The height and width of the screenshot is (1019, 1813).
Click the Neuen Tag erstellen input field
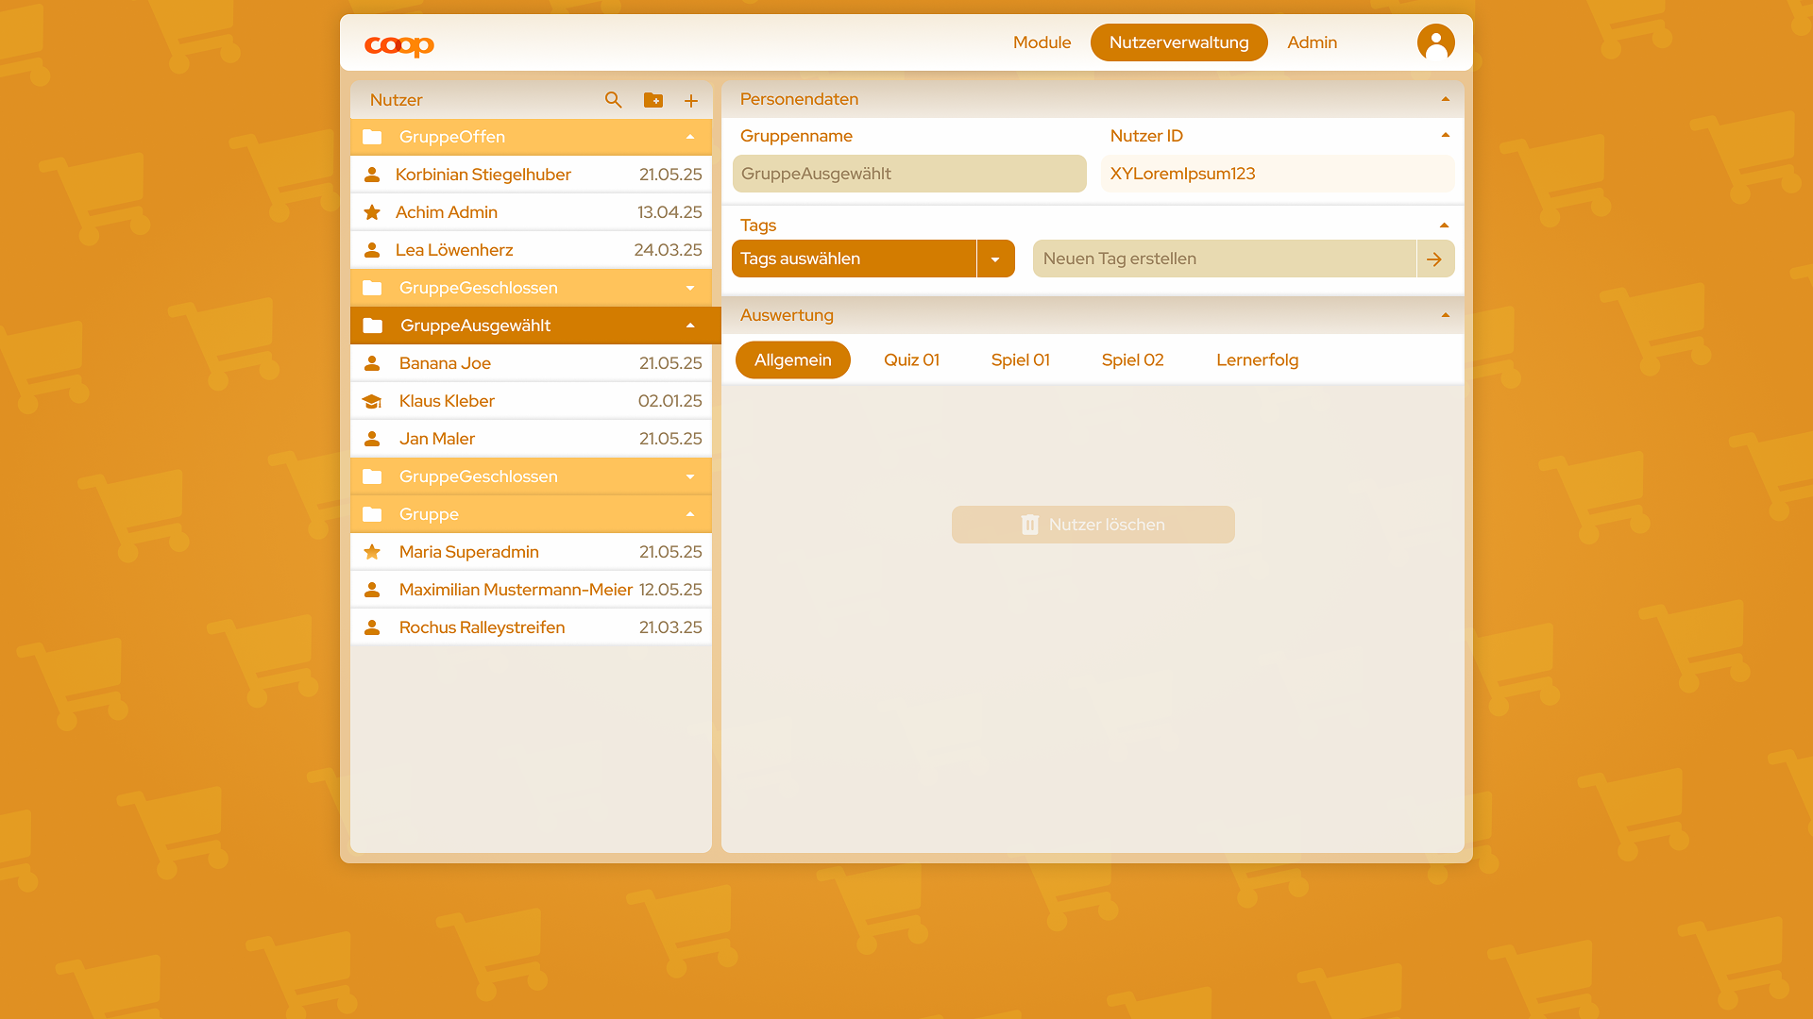(x=1224, y=259)
